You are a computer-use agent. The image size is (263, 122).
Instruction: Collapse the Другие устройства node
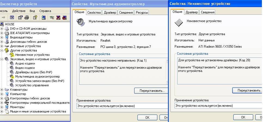[x=2, y=50]
